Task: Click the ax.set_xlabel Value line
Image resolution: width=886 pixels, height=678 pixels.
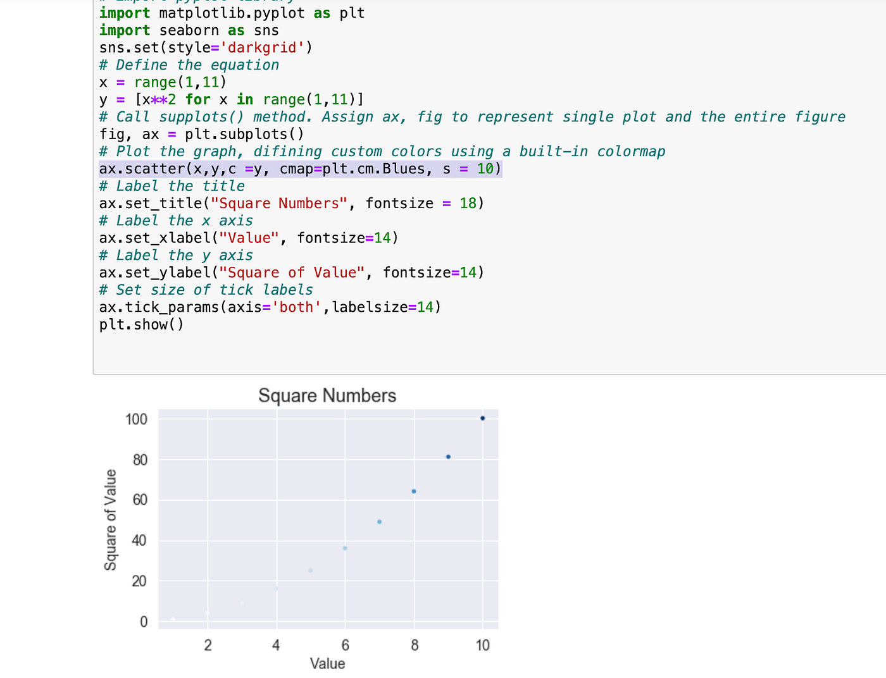Action: 248,238
